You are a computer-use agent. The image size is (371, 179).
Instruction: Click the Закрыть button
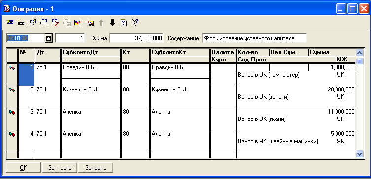coord(96,168)
